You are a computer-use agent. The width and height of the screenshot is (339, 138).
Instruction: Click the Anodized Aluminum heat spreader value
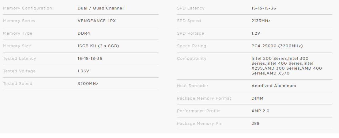(274, 86)
